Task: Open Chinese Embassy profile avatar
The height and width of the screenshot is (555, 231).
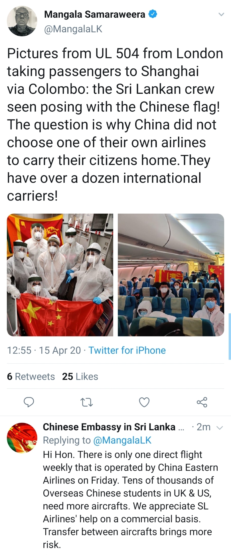Action: [x=22, y=437]
